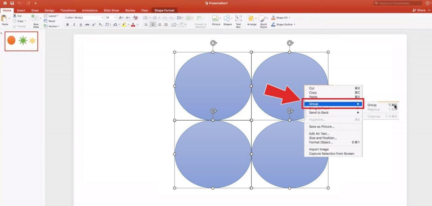Open the font size dropdown
This screenshot has height=206, width=432.
[115, 17]
